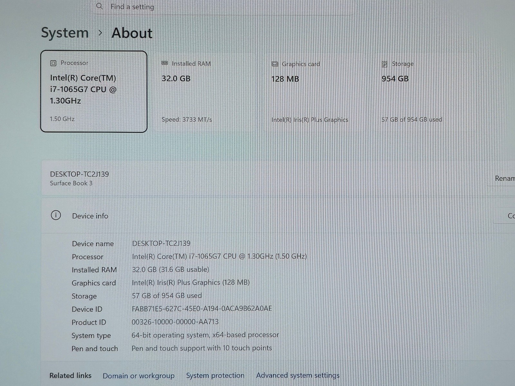
Task: Click Intel(R) Iris(R) Plus Graphics card caption
Action: click(x=310, y=120)
